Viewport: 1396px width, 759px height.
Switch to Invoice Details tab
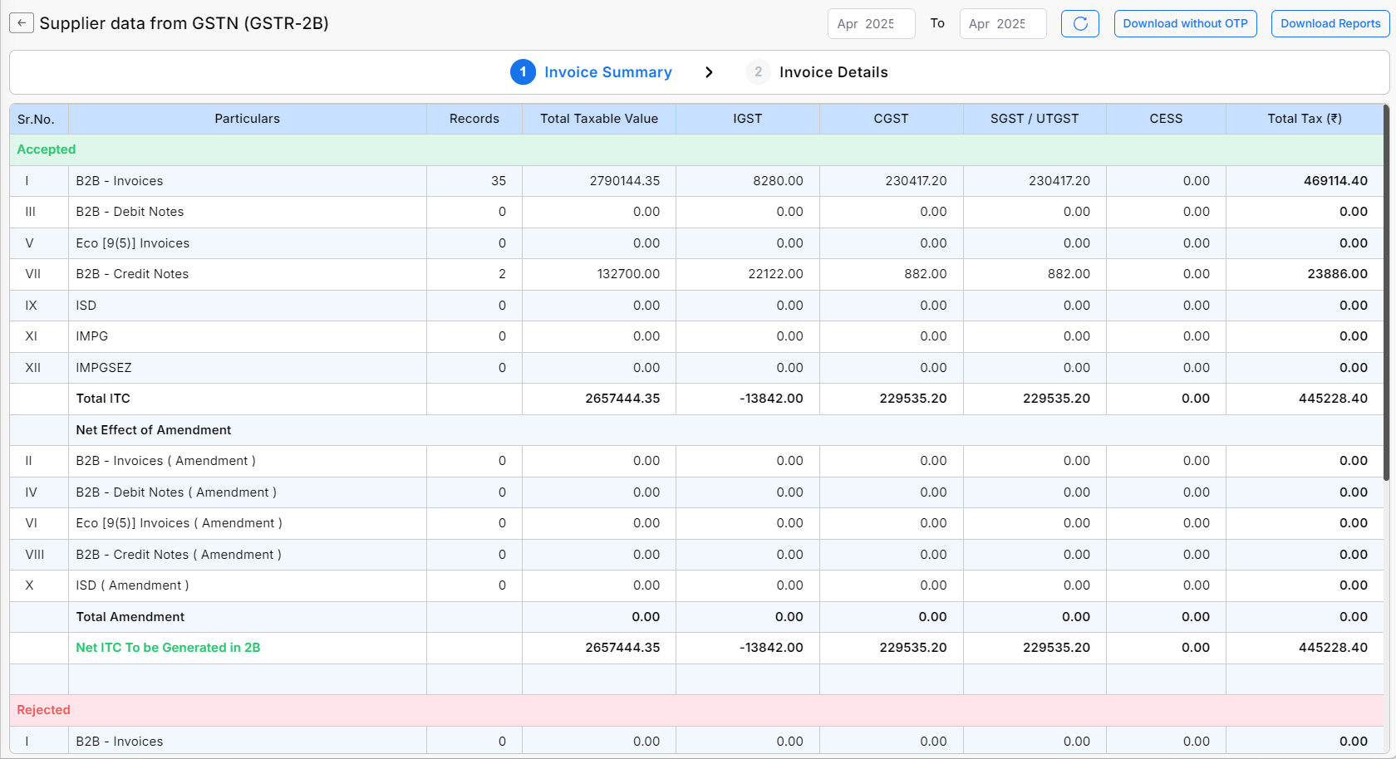pos(833,72)
